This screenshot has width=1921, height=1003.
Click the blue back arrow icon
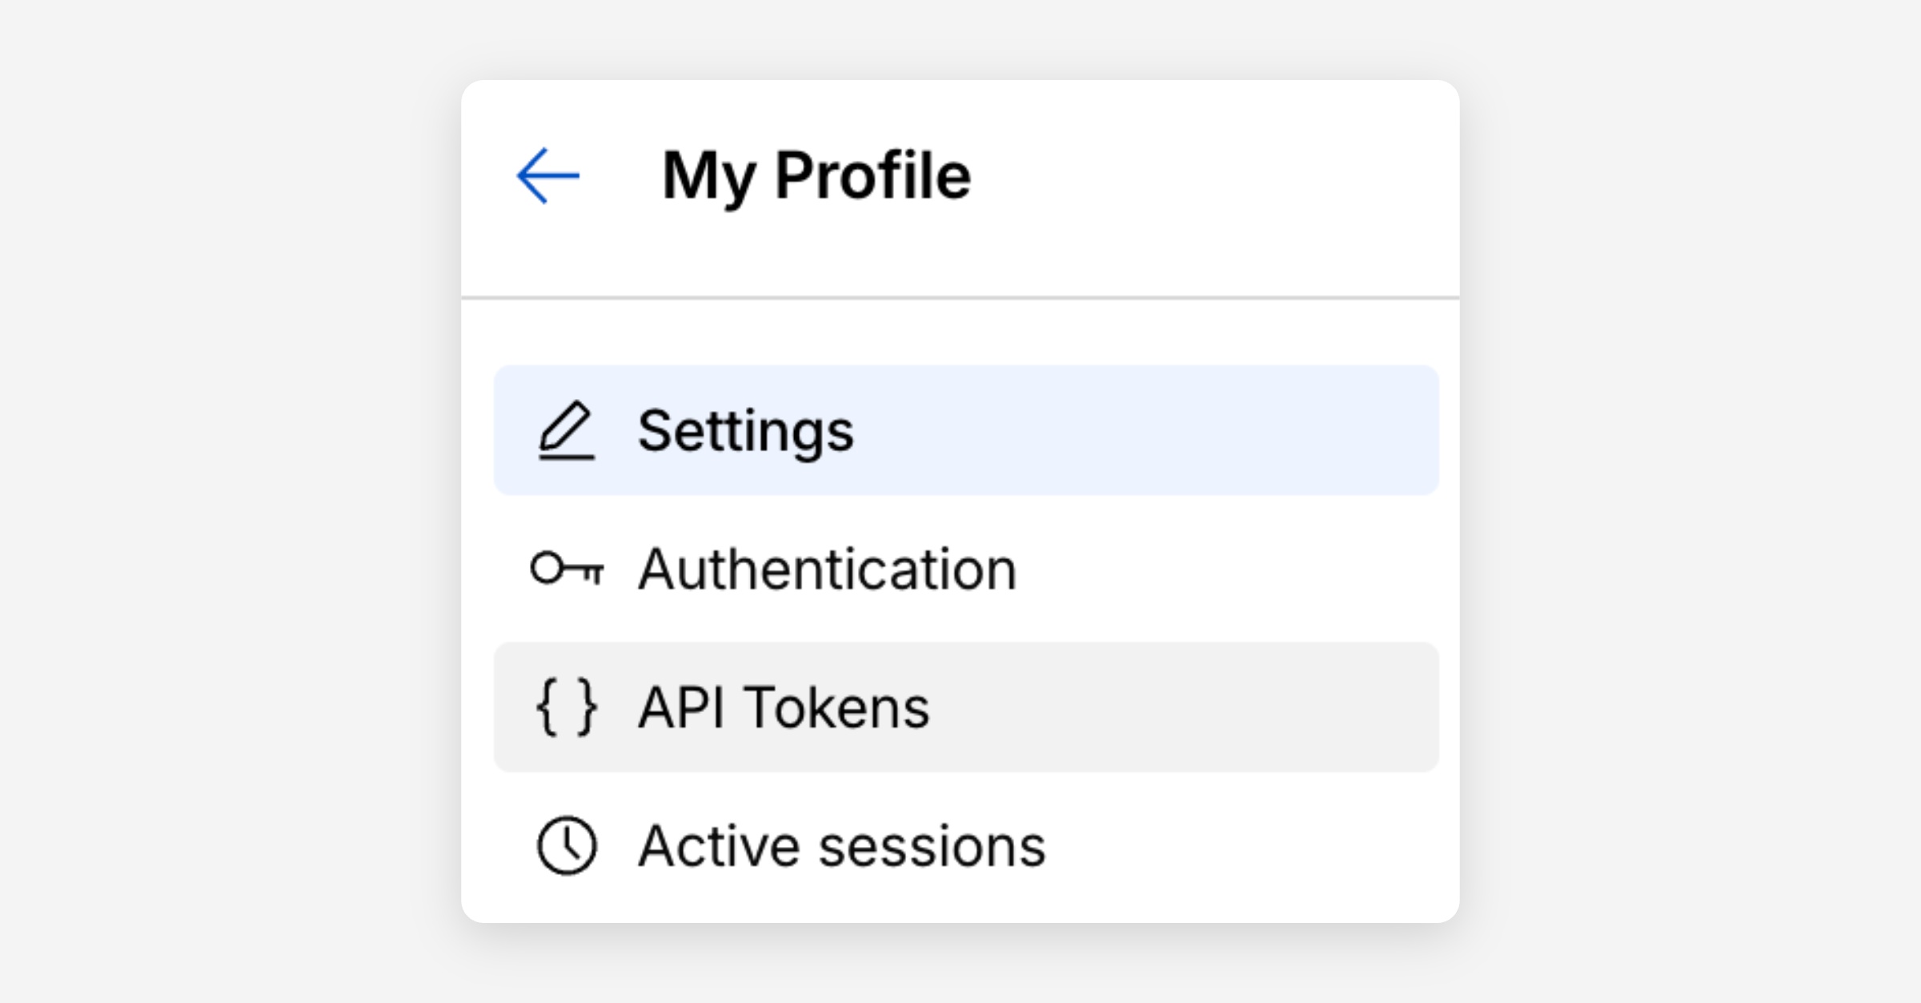[x=548, y=176]
